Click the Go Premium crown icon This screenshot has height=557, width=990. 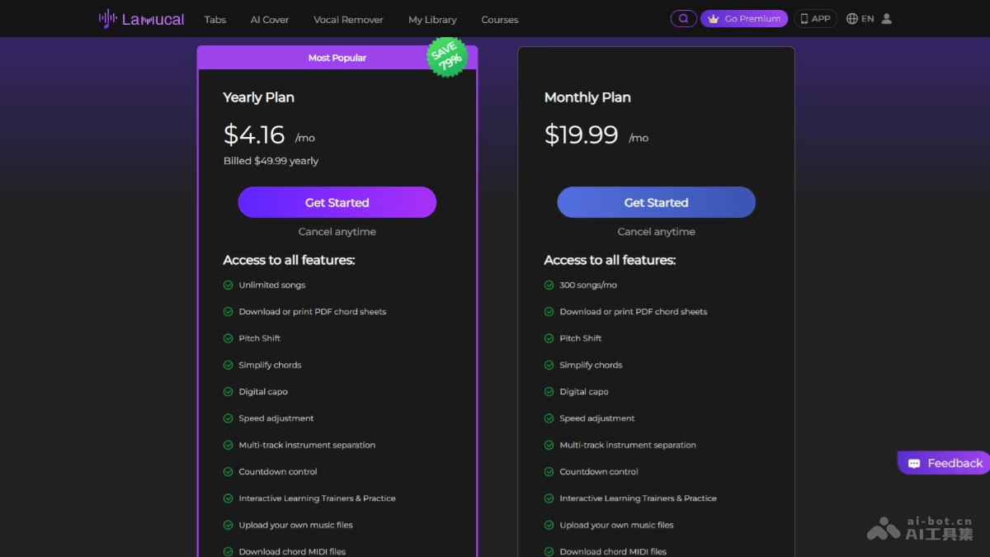[714, 19]
